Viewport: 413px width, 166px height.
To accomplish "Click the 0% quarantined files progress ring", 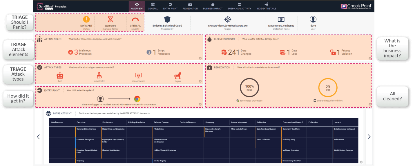I will click(x=328, y=88).
